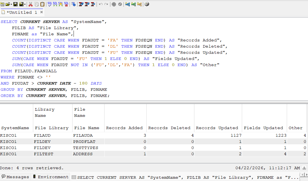Click the New script icon
This screenshot has width=308, height=181.
(x=2, y=4)
